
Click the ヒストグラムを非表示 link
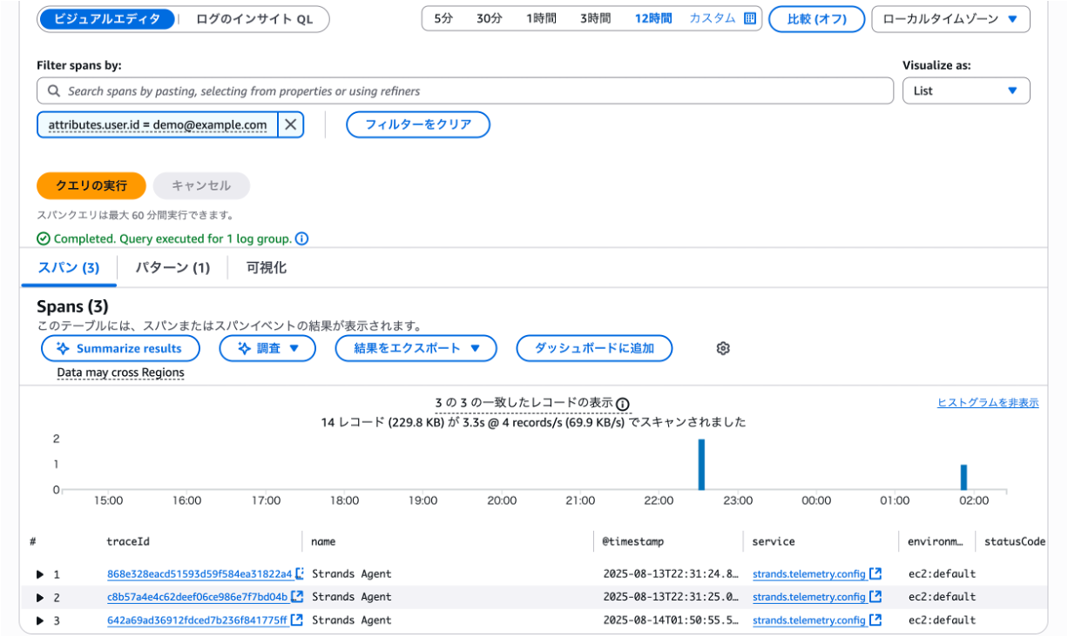pyautogui.click(x=987, y=402)
